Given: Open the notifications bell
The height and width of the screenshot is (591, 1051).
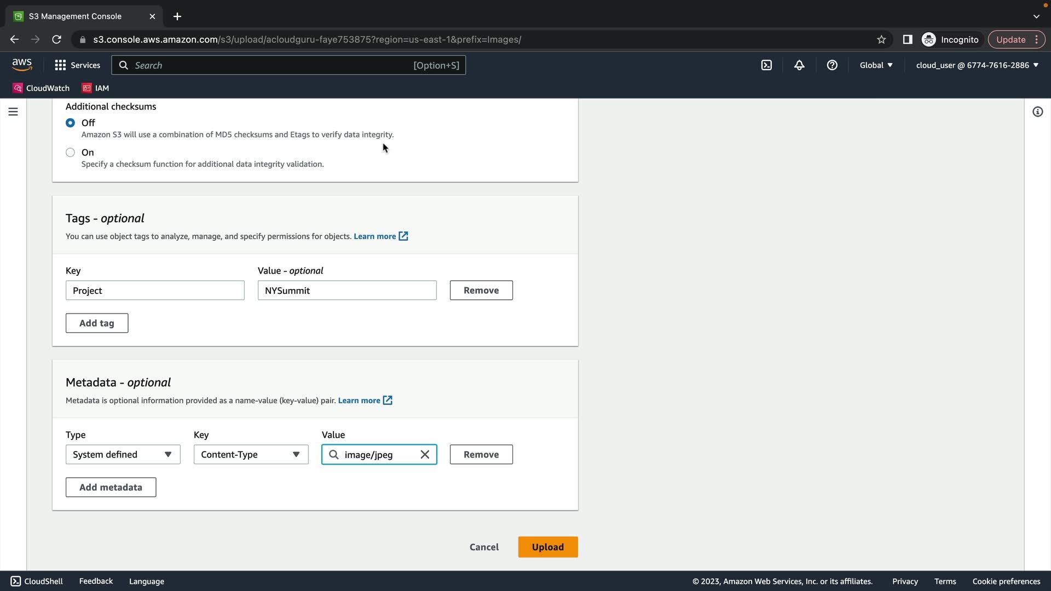Looking at the screenshot, I should pos(799,65).
